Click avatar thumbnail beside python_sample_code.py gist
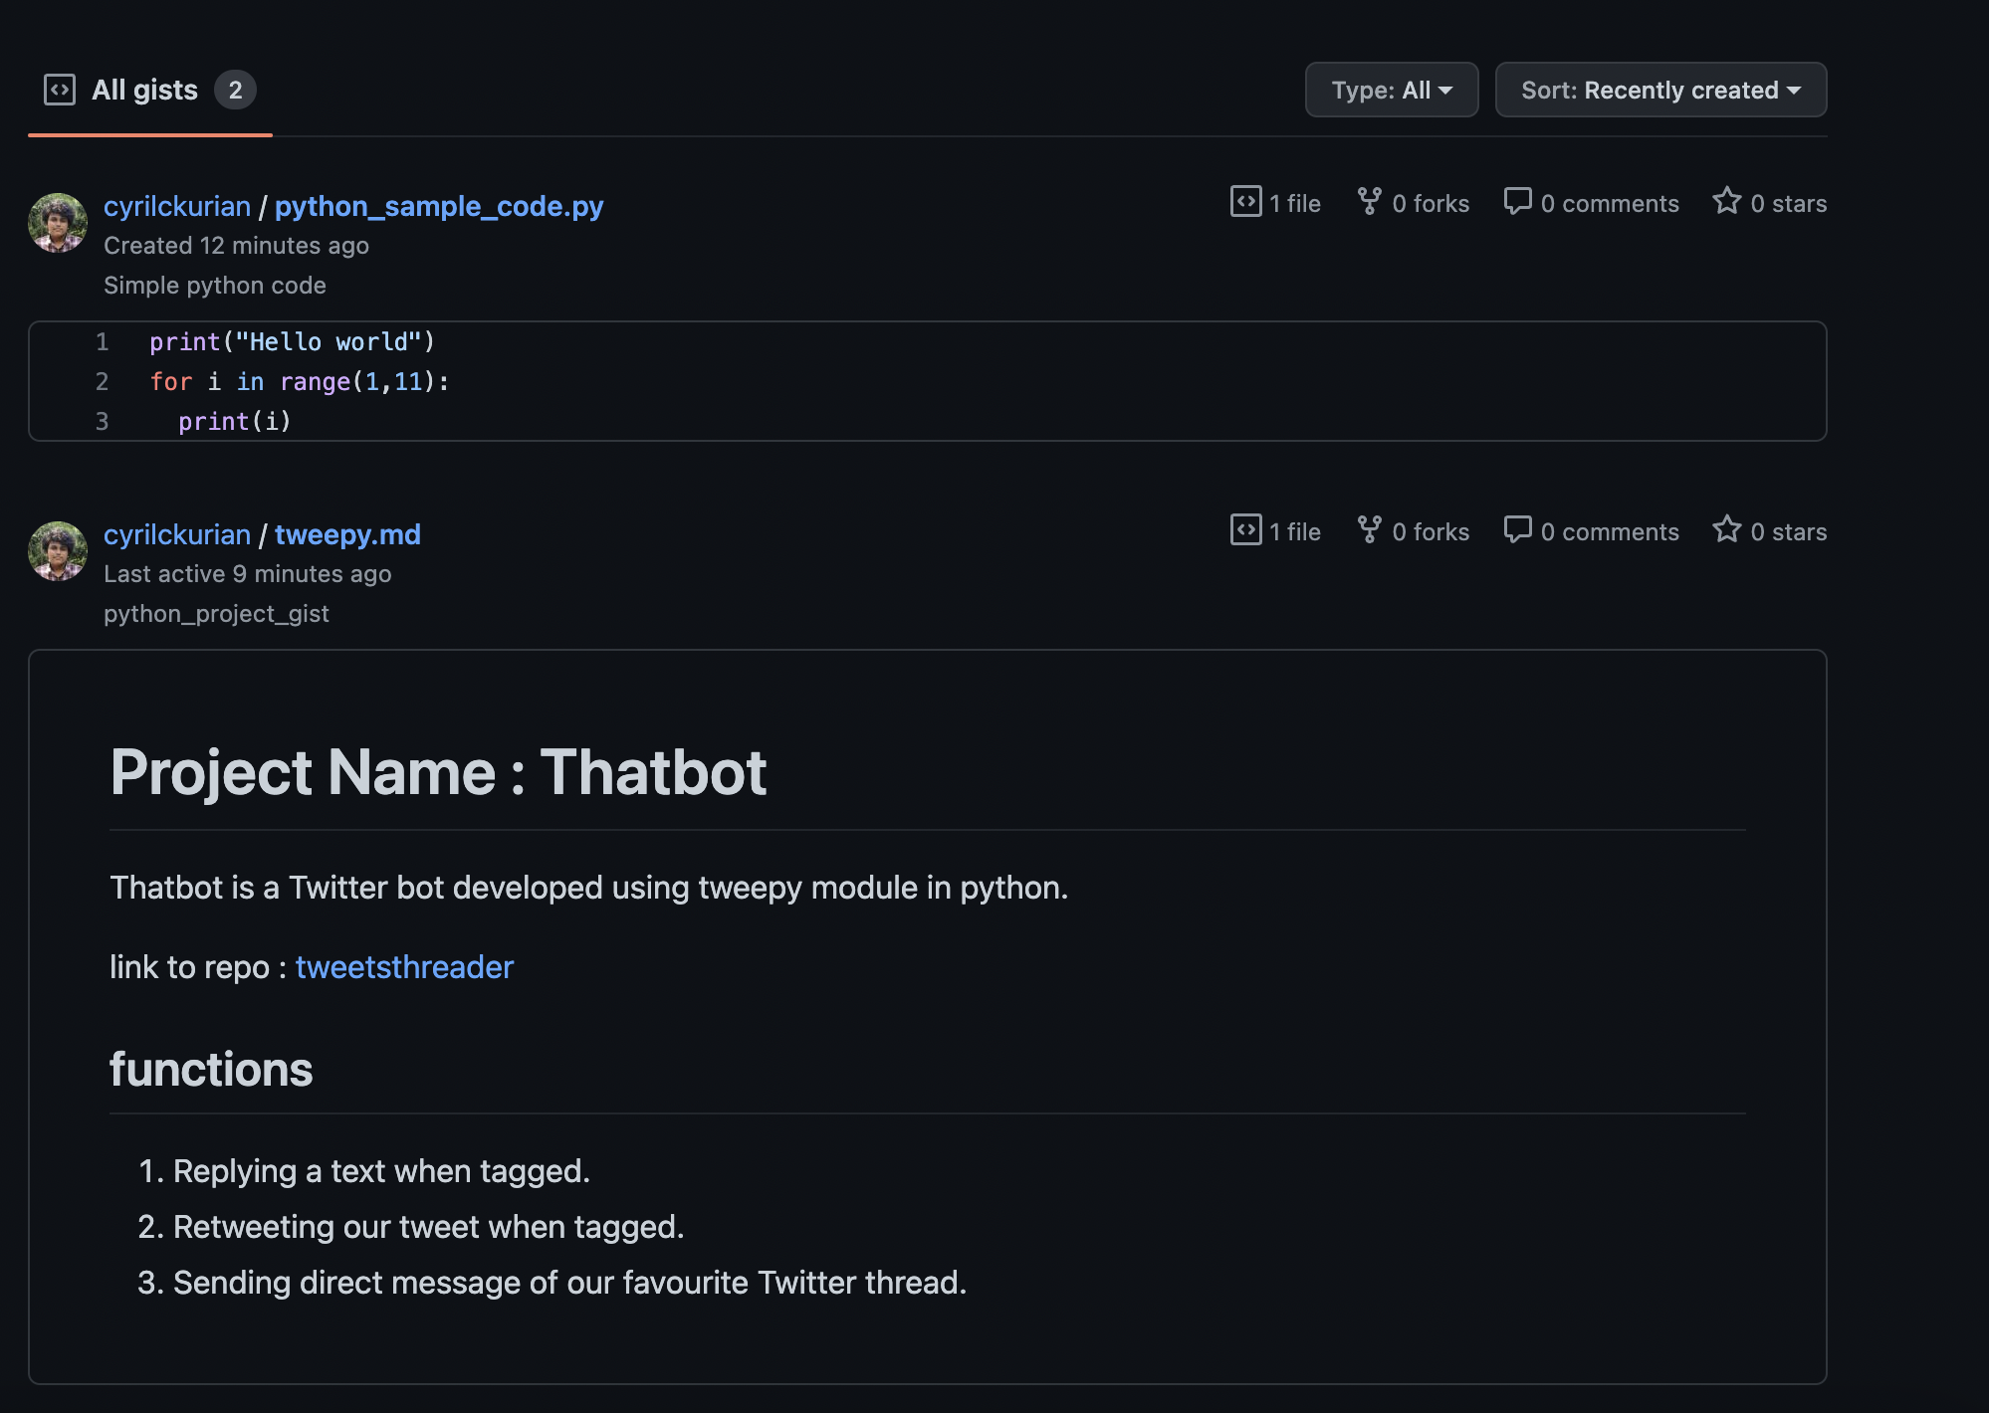Viewport: 1989px width, 1413px height. tap(58, 223)
